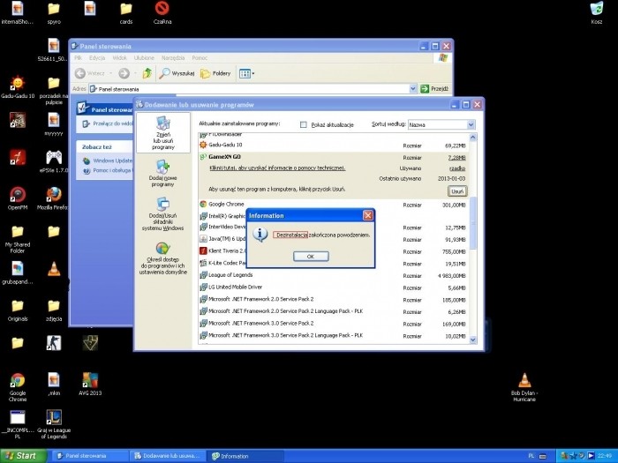Select the Mozilla Firefox desktop icon
Image resolution: width=618 pixels, height=463 pixels.
[x=53, y=194]
